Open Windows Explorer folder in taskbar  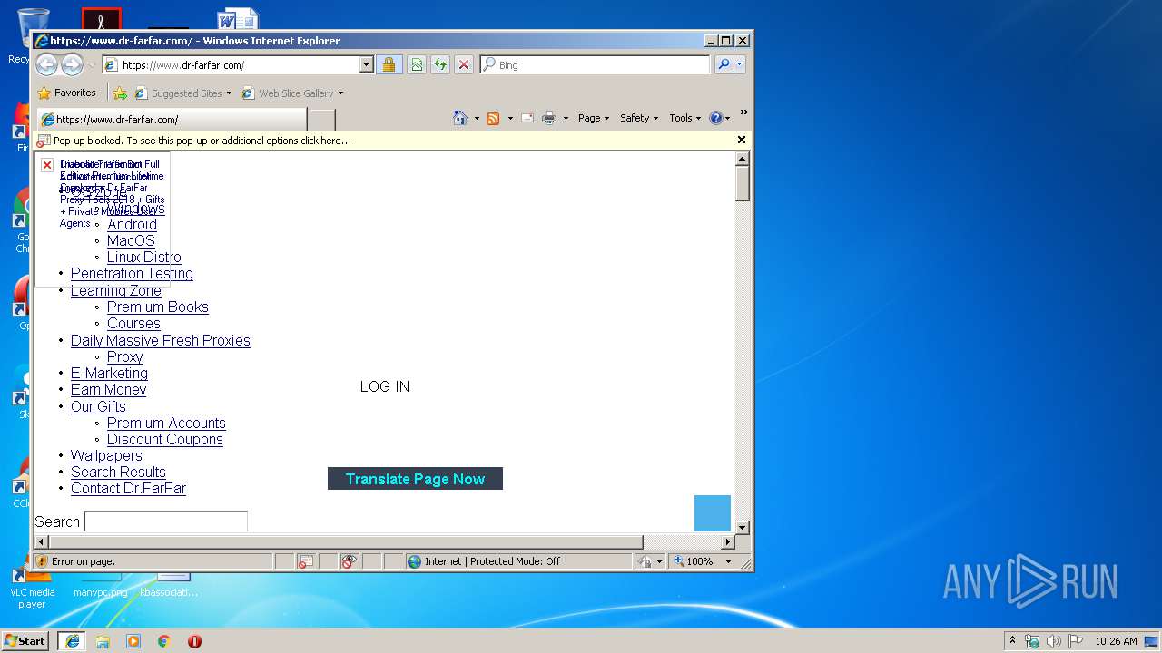[x=103, y=641]
